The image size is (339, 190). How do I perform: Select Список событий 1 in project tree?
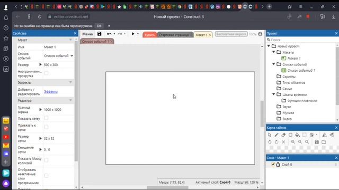301,70
